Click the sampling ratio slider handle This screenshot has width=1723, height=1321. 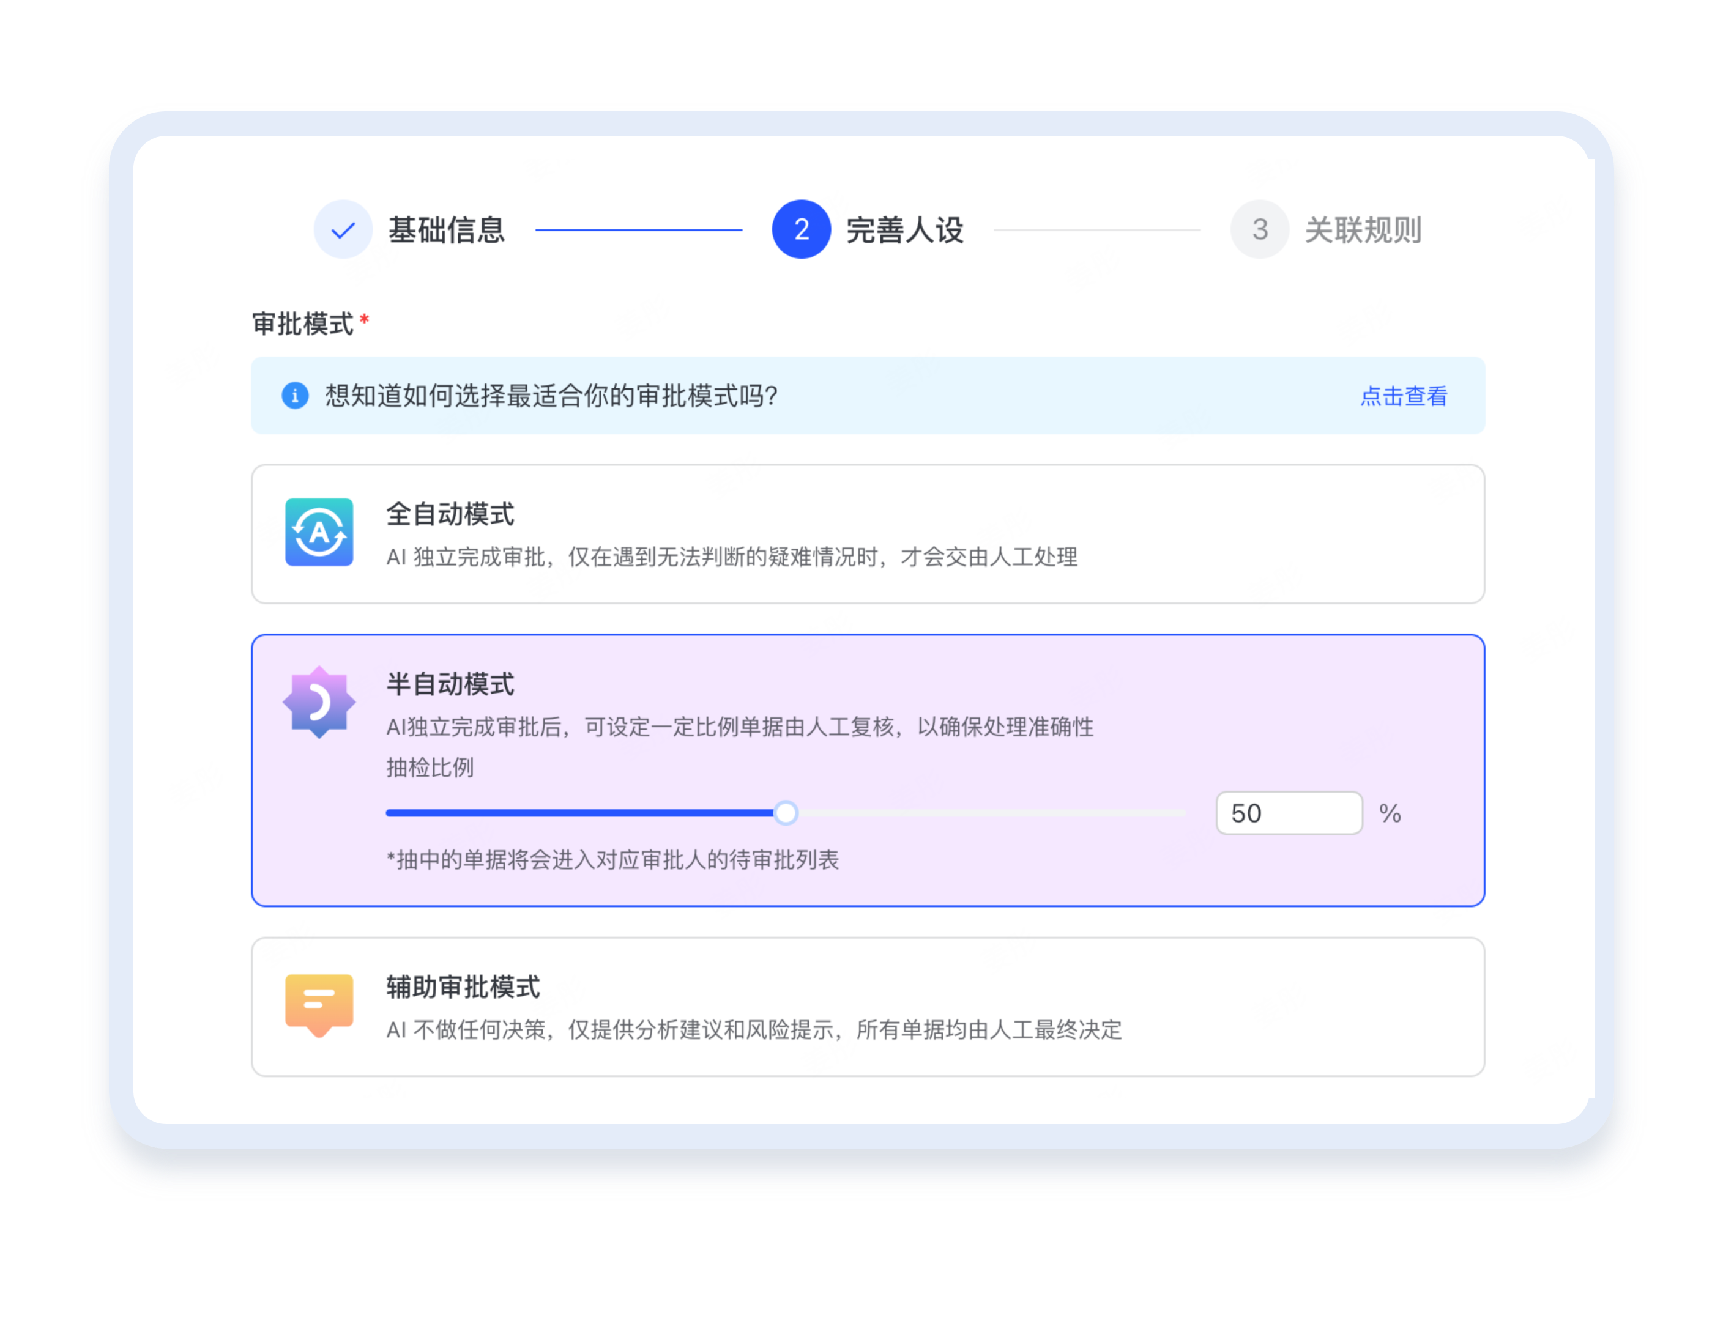(785, 813)
